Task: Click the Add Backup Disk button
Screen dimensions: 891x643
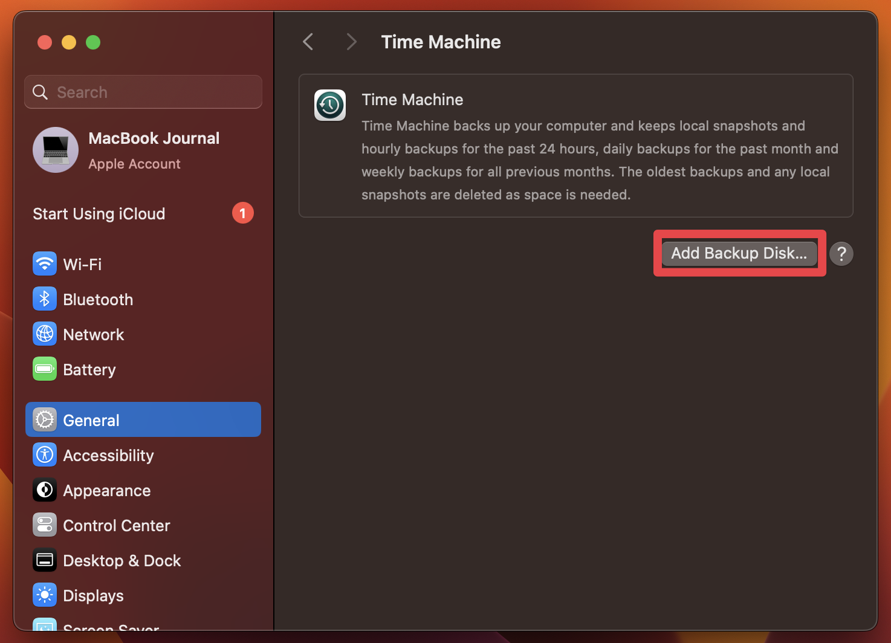Action: coord(739,253)
